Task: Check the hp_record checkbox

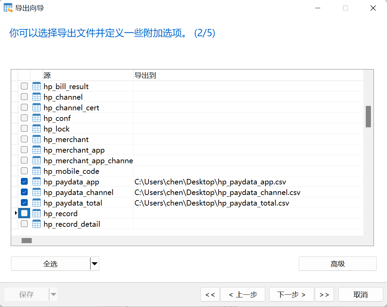Action: pos(24,213)
